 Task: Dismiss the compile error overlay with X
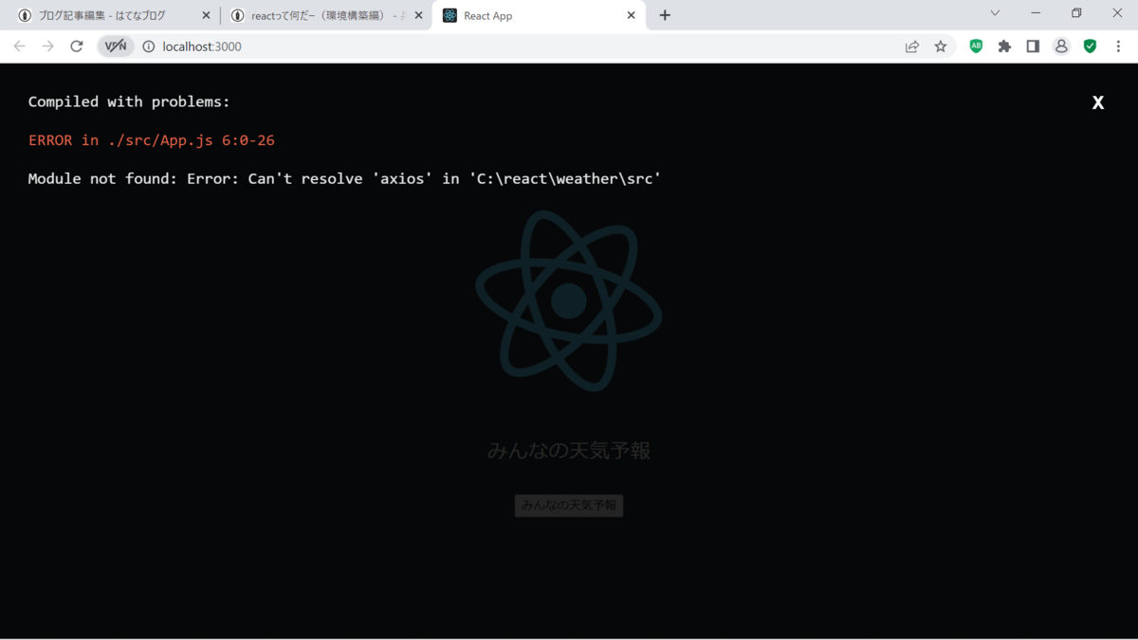(1097, 102)
